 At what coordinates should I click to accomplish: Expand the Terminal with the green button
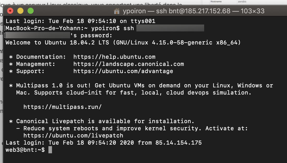31,11
